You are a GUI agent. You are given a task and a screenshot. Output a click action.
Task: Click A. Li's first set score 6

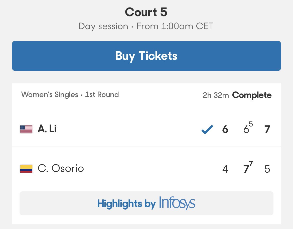[x=225, y=129]
